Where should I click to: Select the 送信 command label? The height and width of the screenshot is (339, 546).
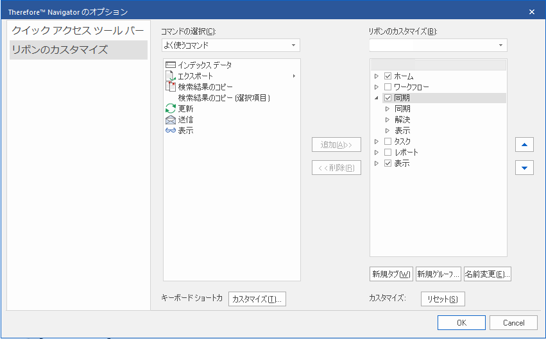[185, 120]
